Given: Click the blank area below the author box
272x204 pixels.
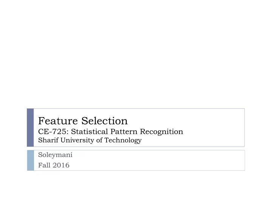Looking at the screenshot, I should point(136,187).
